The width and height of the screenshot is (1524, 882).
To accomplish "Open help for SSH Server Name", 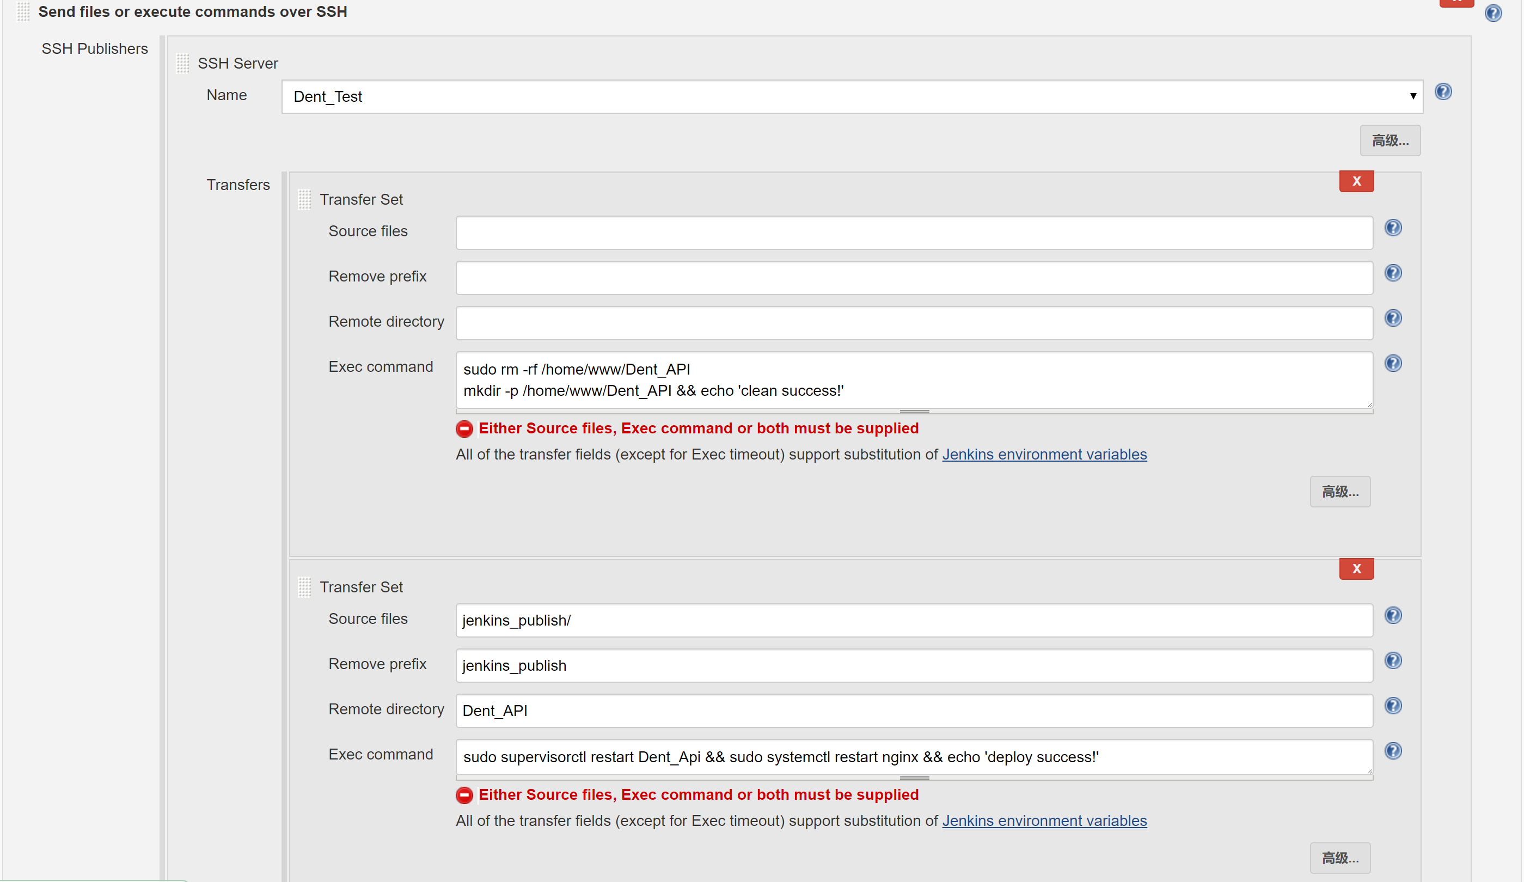I will coord(1443,92).
